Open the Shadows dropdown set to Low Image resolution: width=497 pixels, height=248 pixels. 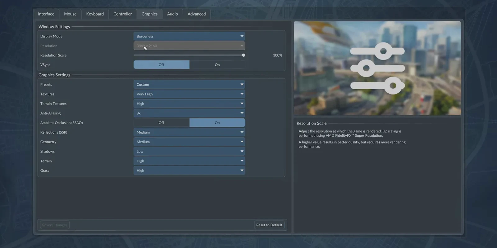point(189,151)
